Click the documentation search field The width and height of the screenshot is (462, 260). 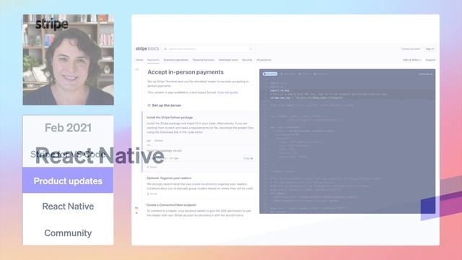tap(208, 49)
